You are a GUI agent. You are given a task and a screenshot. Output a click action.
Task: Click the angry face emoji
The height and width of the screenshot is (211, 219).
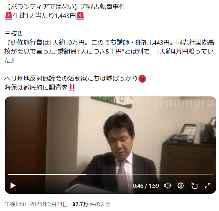tap(142, 79)
